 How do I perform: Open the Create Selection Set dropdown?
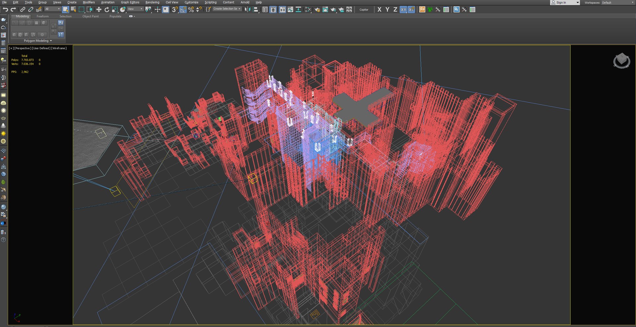pos(227,9)
